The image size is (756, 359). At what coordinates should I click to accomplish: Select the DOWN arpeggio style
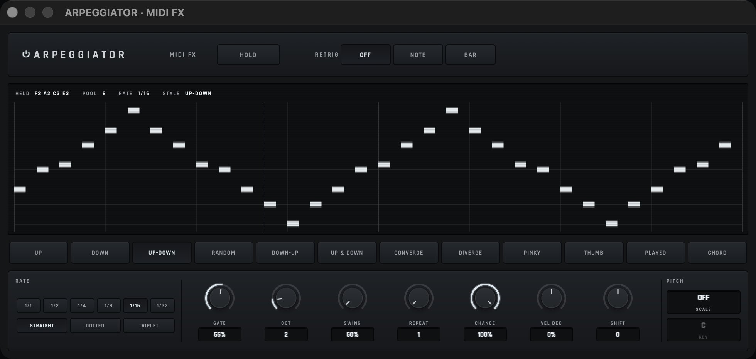coord(100,253)
